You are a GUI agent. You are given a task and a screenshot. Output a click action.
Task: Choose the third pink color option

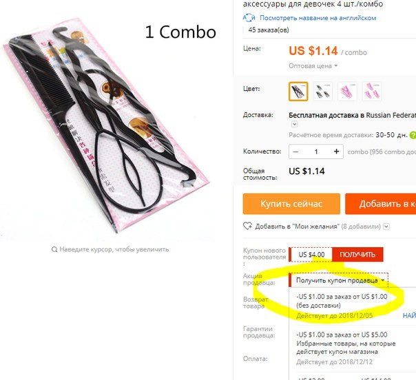coord(347,92)
